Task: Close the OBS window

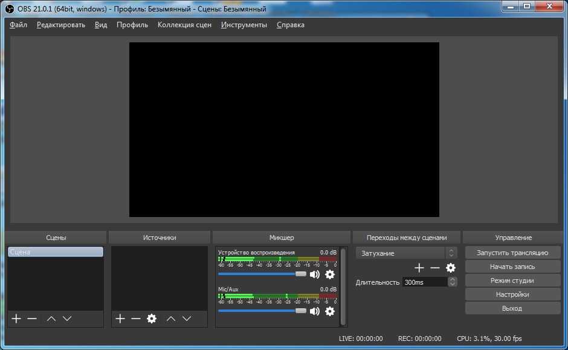Action: pos(549,7)
